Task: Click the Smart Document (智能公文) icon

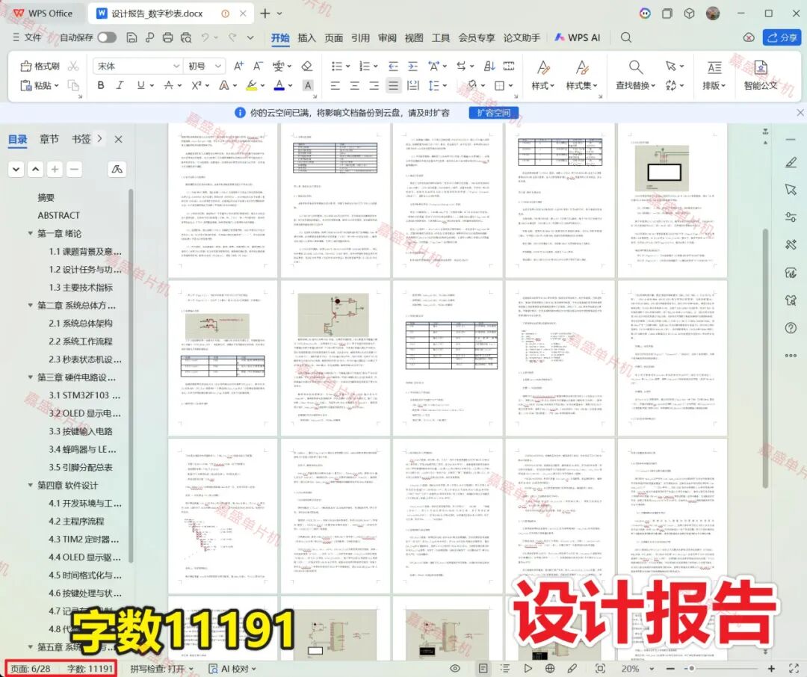Action: point(761,75)
